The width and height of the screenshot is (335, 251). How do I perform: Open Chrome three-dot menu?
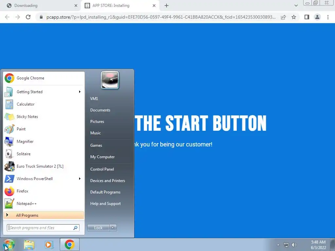328,17
